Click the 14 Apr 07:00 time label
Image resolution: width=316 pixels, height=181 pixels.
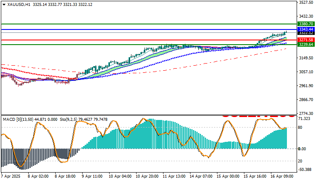pos(201,176)
